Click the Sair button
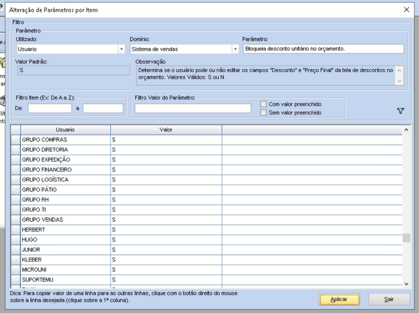The height and width of the screenshot is (313, 419). point(389,299)
